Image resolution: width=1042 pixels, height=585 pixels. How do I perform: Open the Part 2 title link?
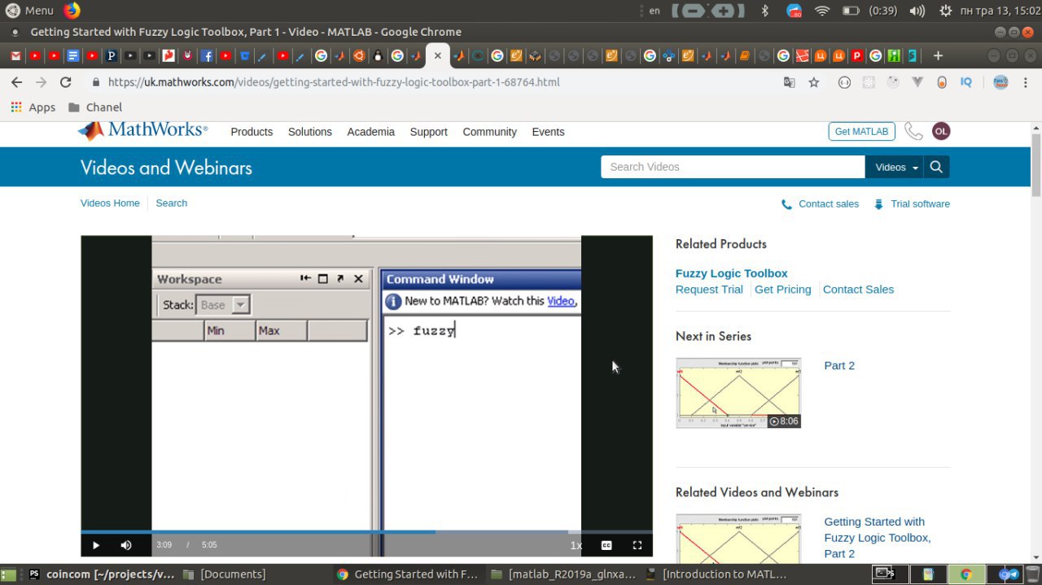pyautogui.click(x=839, y=365)
